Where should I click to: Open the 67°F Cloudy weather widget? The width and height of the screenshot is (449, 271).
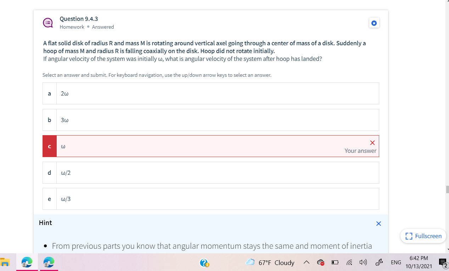(x=270, y=263)
